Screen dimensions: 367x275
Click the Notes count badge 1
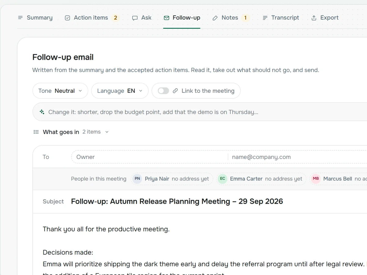245,18
